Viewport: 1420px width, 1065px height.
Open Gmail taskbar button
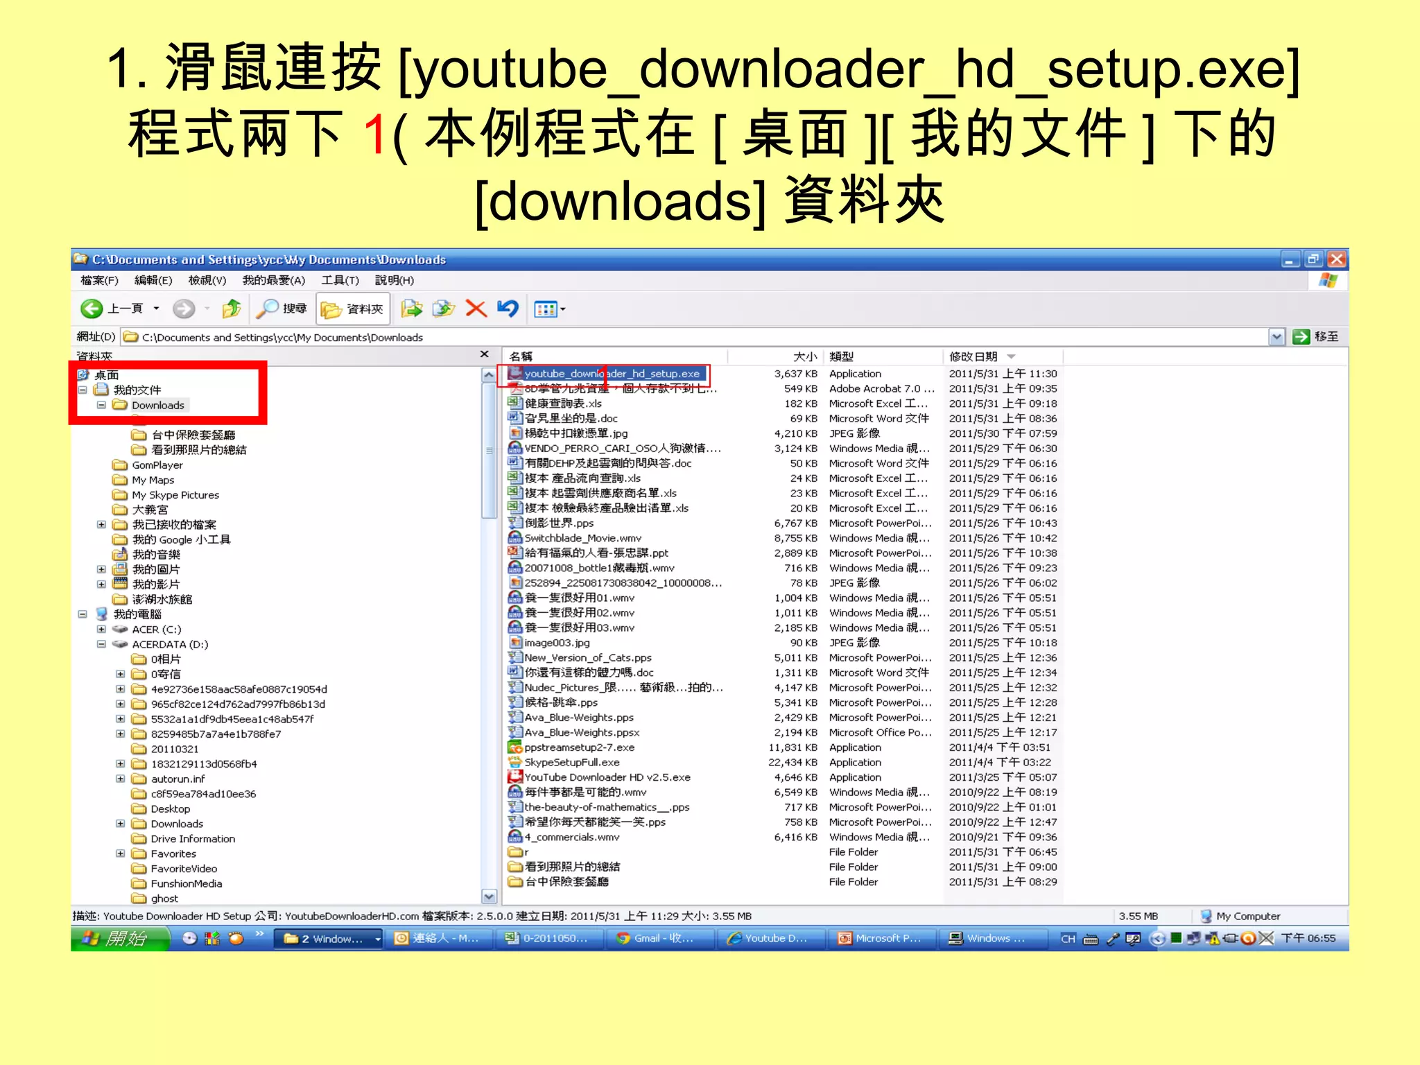click(661, 939)
